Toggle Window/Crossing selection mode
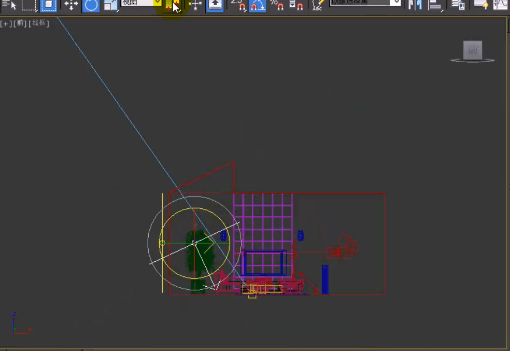 [48, 5]
